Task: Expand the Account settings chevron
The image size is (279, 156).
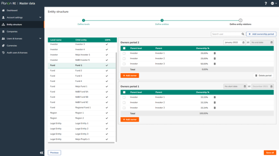Action: click(x=40, y=17)
